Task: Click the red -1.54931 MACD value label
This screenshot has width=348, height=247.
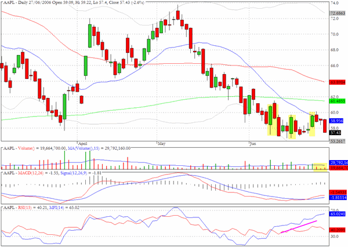Action: tap(338, 192)
